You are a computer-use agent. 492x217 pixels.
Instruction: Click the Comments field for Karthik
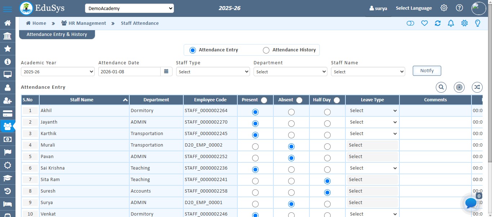pyautogui.click(x=435, y=134)
